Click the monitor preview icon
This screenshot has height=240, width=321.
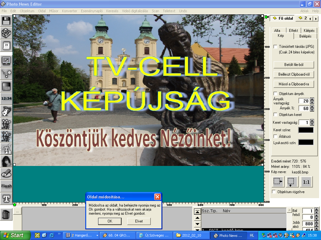[6, 61]
